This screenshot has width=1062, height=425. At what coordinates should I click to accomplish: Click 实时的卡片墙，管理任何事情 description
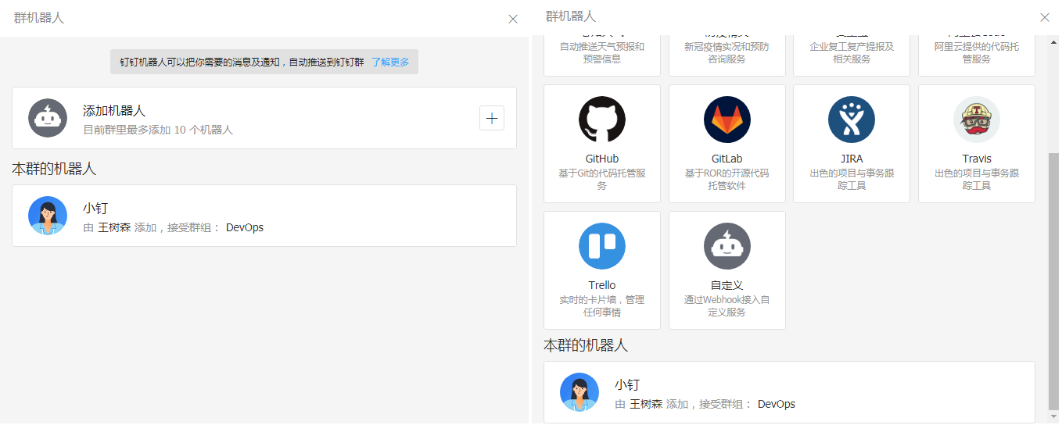(602, 305)
